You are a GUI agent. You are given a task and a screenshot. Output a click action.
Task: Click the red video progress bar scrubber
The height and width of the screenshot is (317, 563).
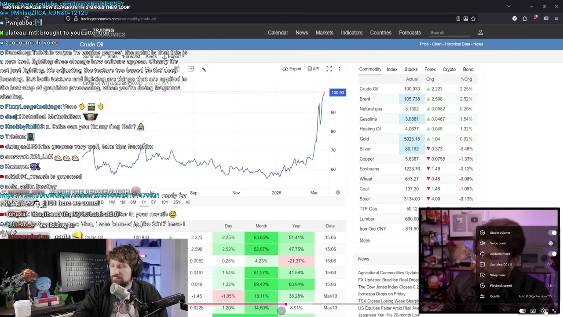(x=286, y=304)
